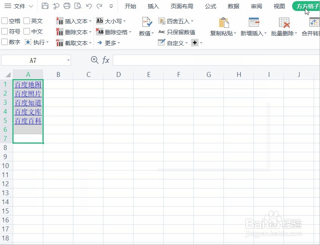Click the 自定义 pencil icon
The height and width of the screenshot is (245, 320).
coord(161,43)
